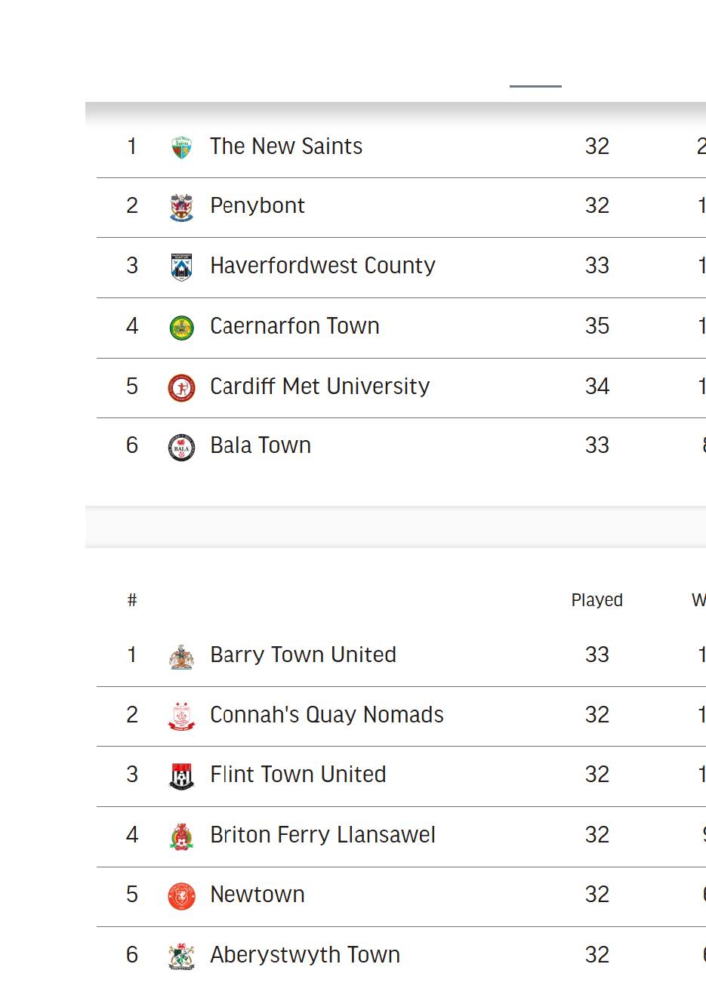Click the Bala Town badge
This screenshot has height=998, width=706.
pyautogui.click(x=181, y=447)
